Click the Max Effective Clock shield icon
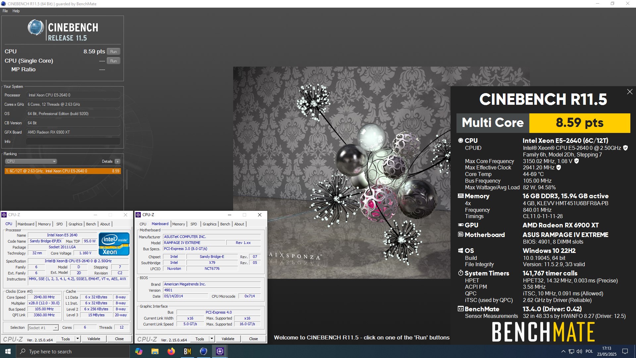The image size is (636, 358). point(558,167)
